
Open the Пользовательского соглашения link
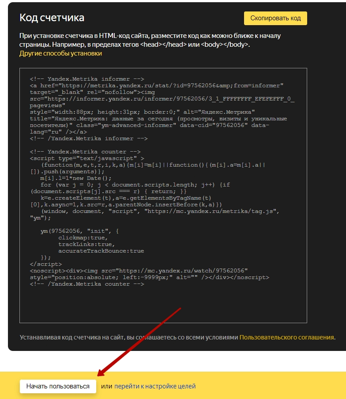286,337
